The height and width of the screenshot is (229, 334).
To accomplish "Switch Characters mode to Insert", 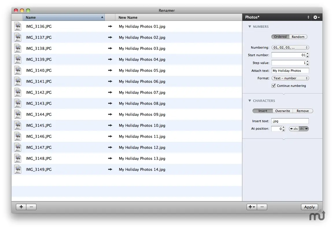I will [263, 111].
